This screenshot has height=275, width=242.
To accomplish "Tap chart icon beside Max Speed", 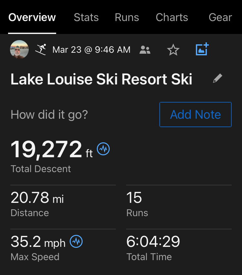I will click(76, 241).
